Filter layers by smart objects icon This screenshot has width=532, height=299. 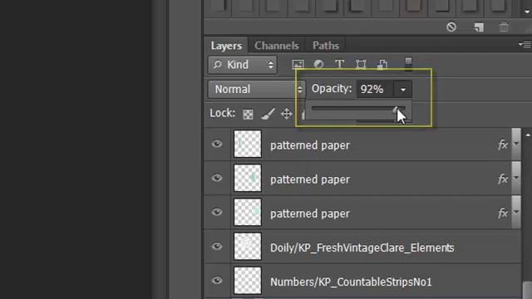[382, 64]
